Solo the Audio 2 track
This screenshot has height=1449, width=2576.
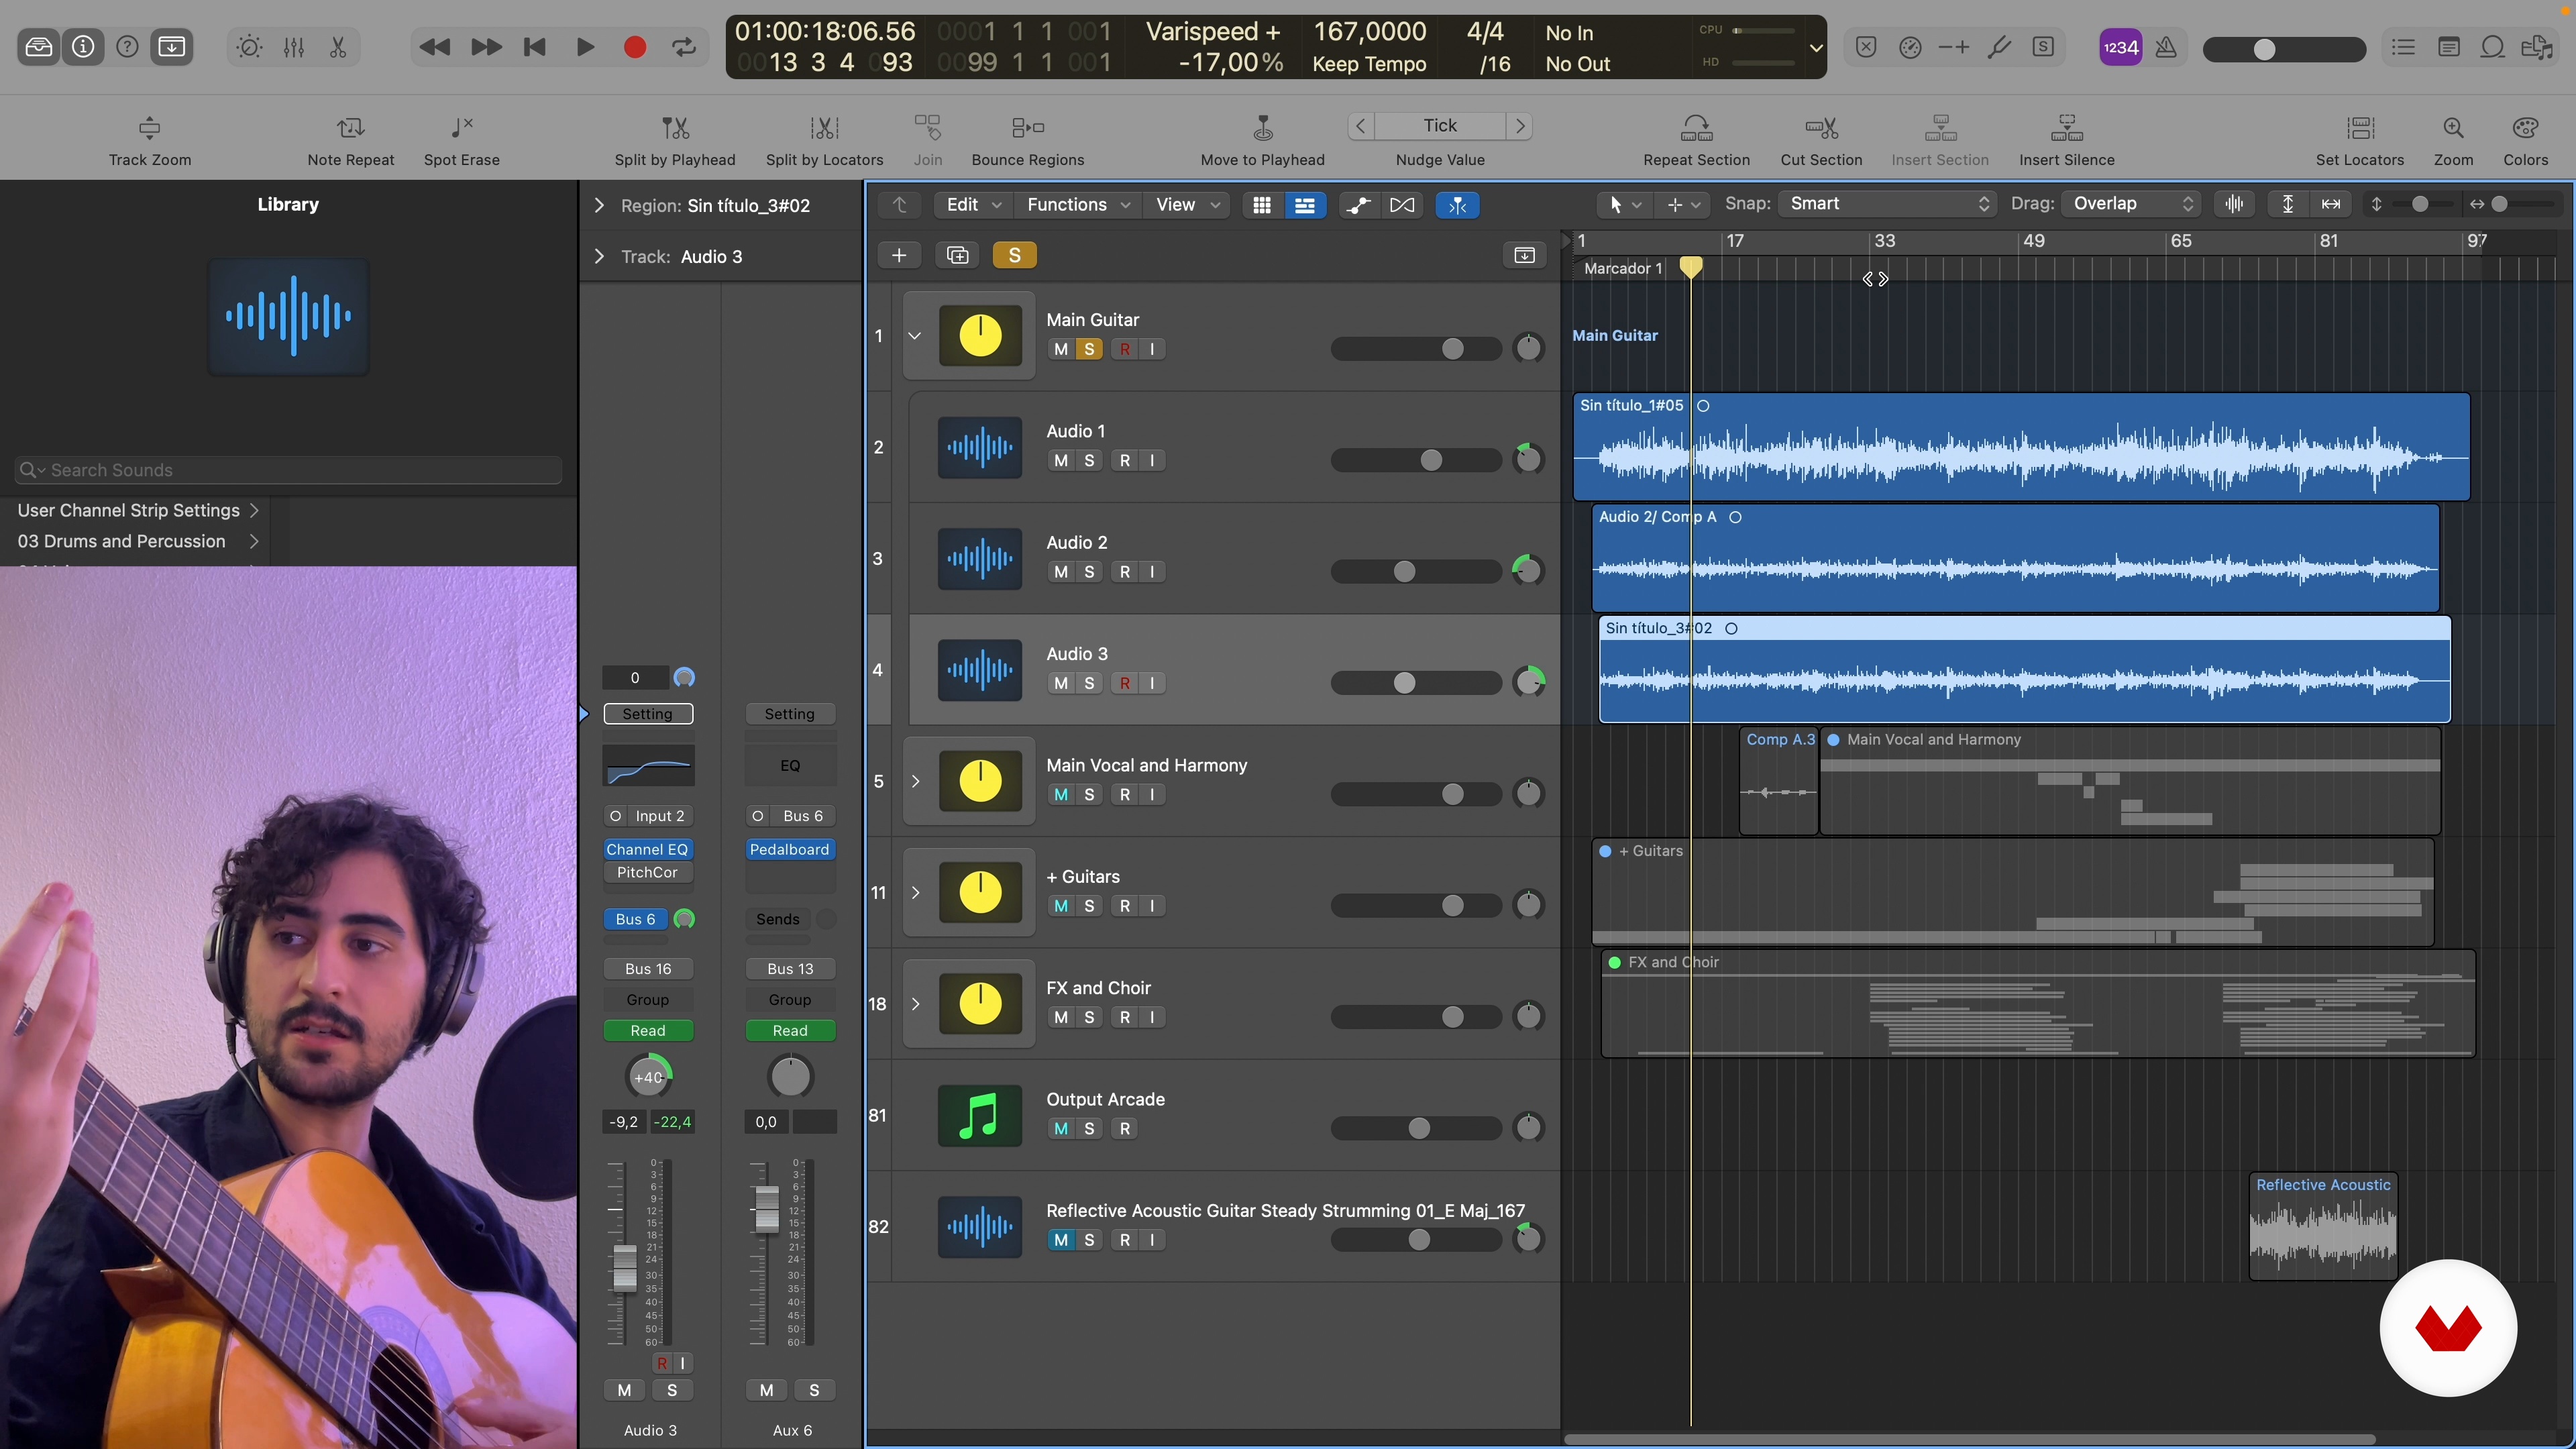point(1089,572)
